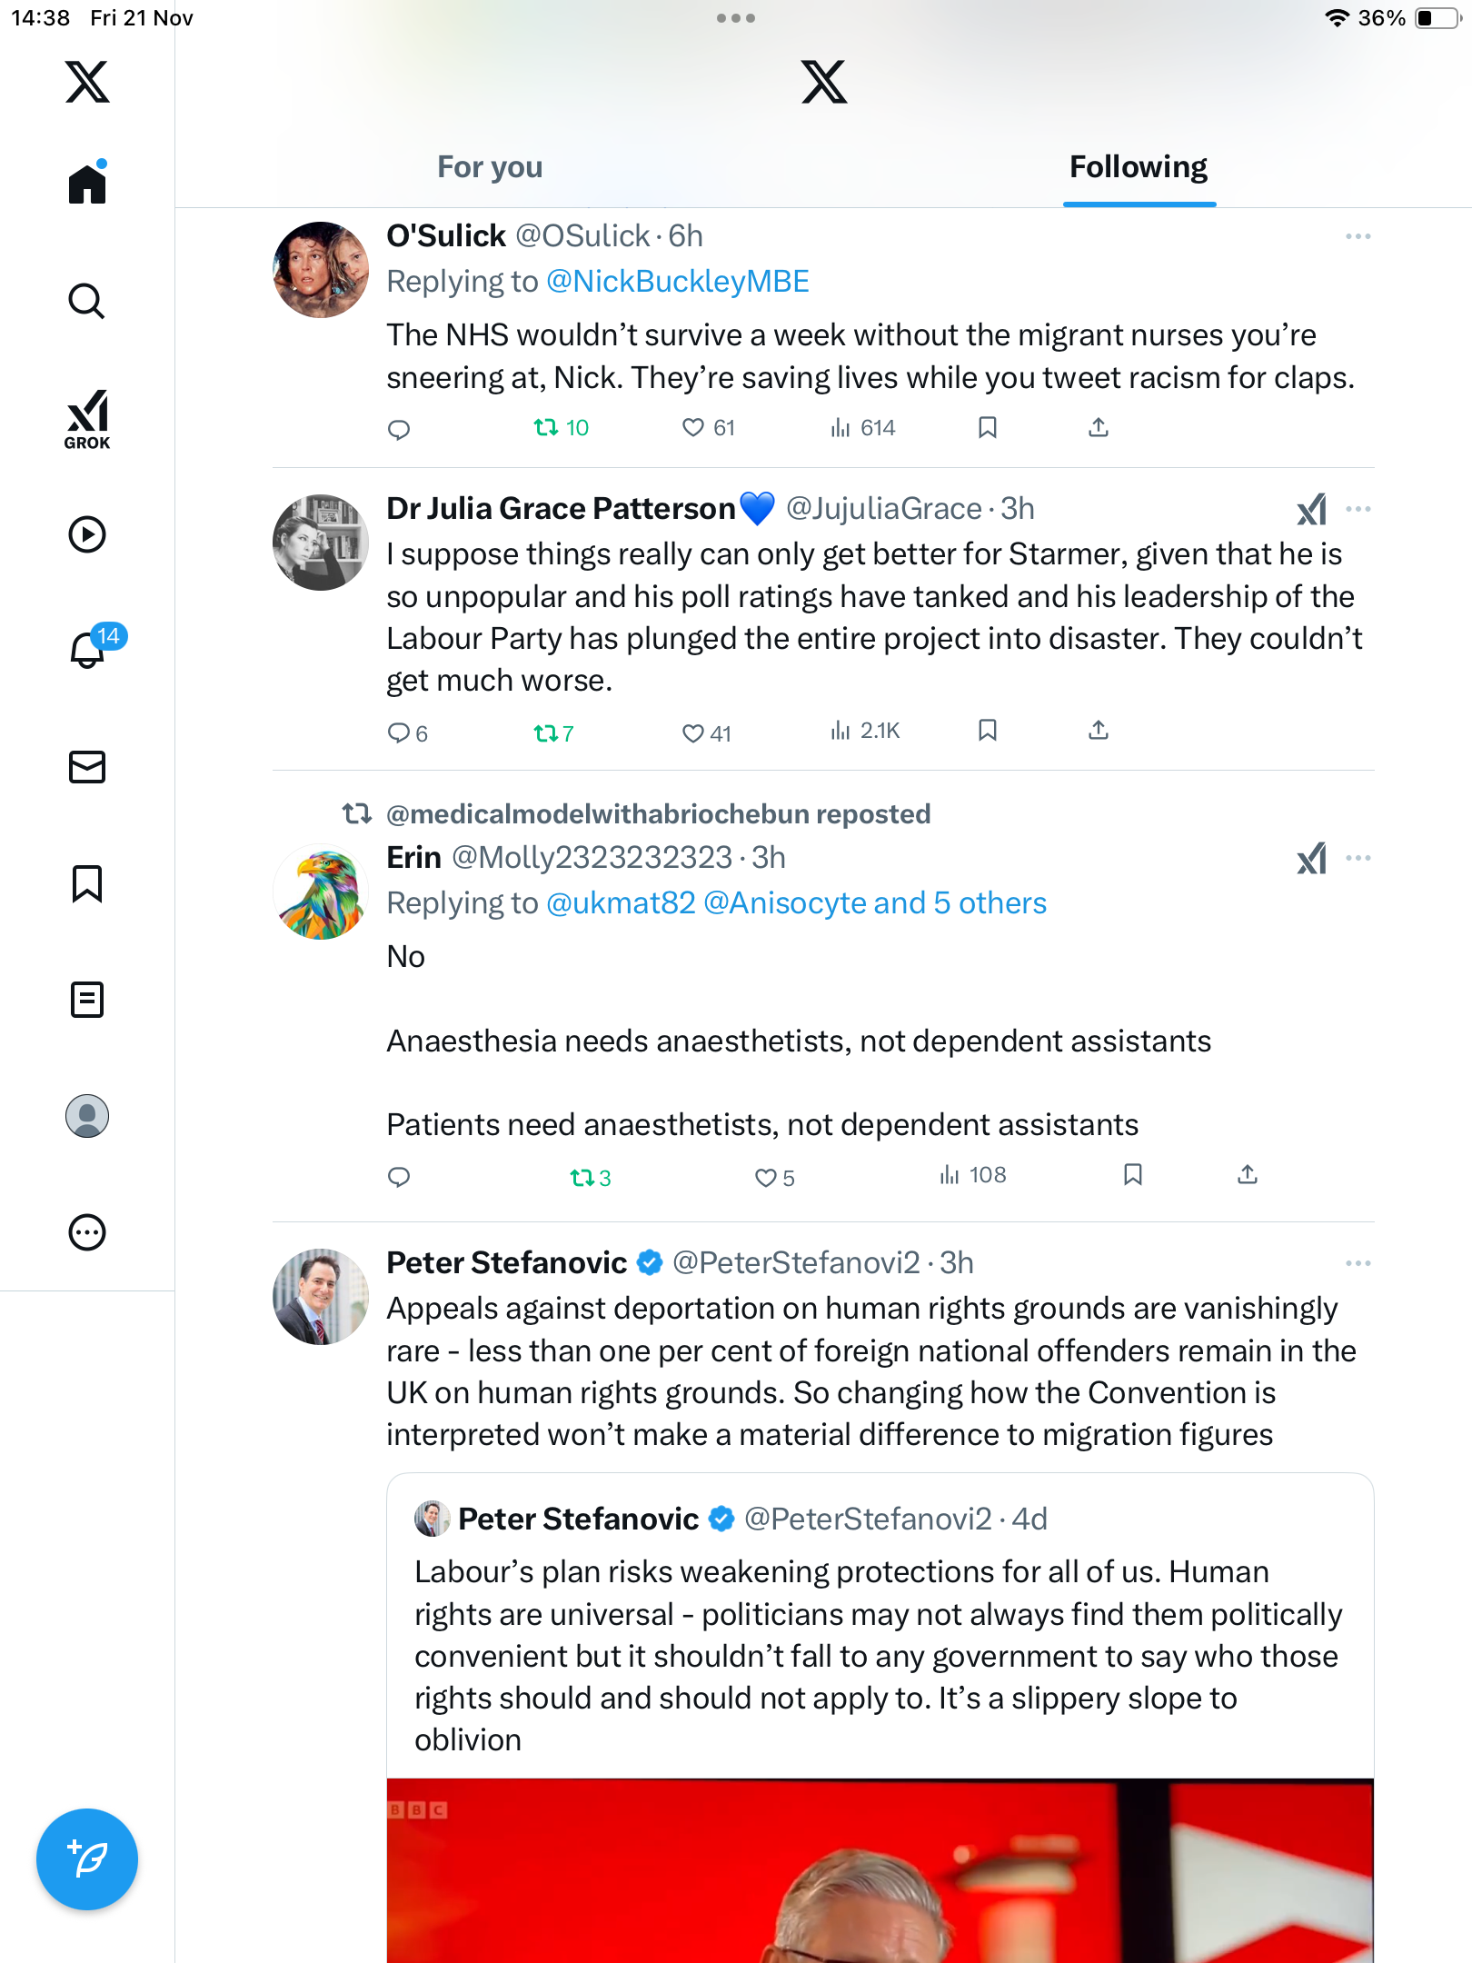Open the sidebar More circle menu
The width and height of the screenshot is (1472, 1963).
(87, 1232)
